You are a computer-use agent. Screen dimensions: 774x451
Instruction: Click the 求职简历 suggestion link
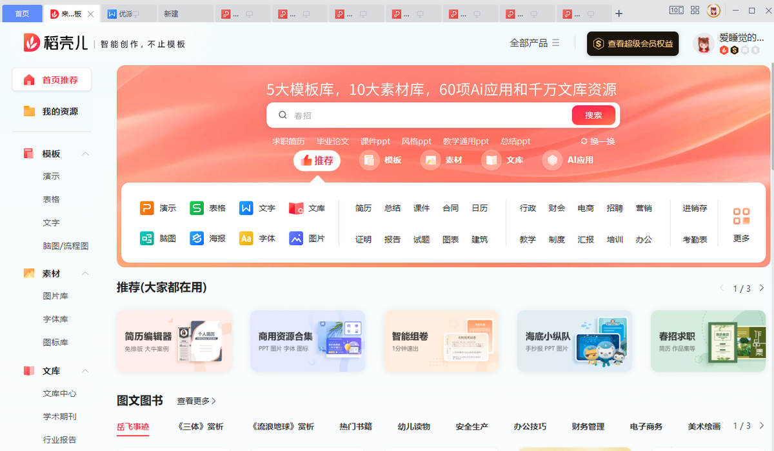288,141
